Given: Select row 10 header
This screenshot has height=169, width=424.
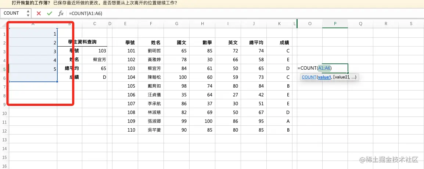Looking at the screenshot, I should coord(4,113).
